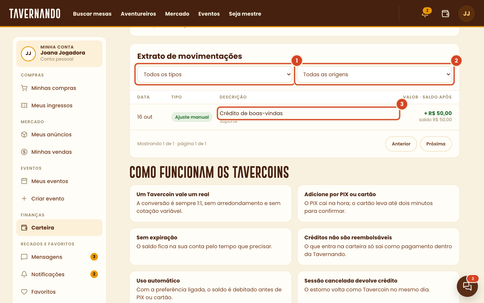484x303 pixels.
Task: Click the speech bubble icon beside Mensagens
Action: pyautogui.click(x=24, y=257)
